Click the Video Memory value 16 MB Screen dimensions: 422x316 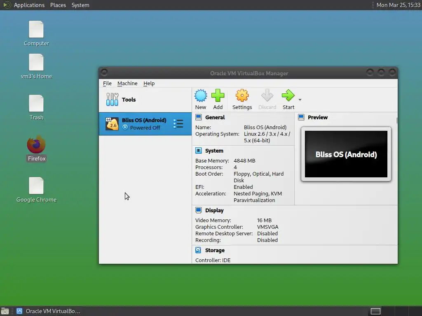(264, 221)
